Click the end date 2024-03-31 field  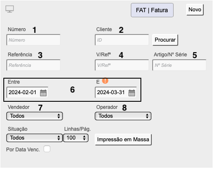click(116, 92)
